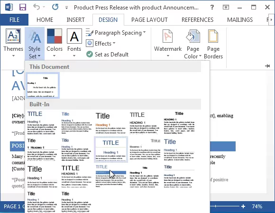The height and width of the screenshot is (213, 275).
Task: Click the Undo arrow icon
Action: click(37, 7)
